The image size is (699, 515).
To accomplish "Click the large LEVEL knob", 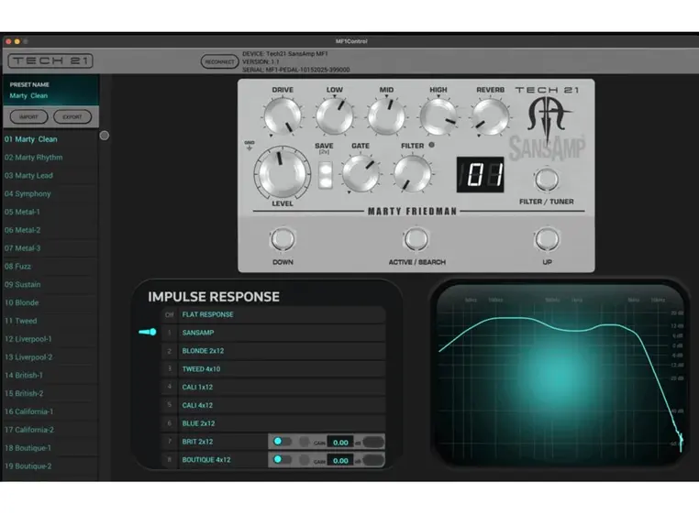I will pyautogui.click(x=283, y=173).
